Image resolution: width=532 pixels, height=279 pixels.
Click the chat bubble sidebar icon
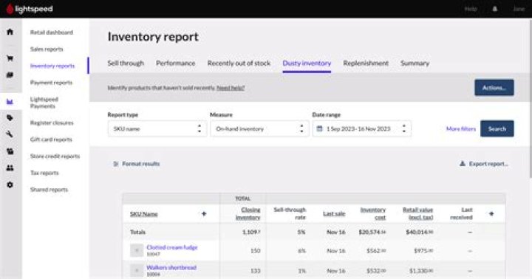(10, 75)
